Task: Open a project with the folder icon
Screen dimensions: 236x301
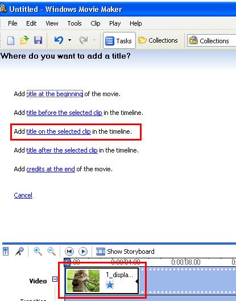Action: click(24, 40)
